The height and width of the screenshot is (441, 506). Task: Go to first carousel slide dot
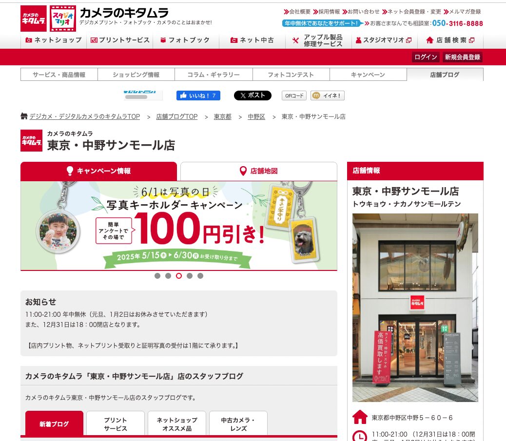(x=157, y=276)
